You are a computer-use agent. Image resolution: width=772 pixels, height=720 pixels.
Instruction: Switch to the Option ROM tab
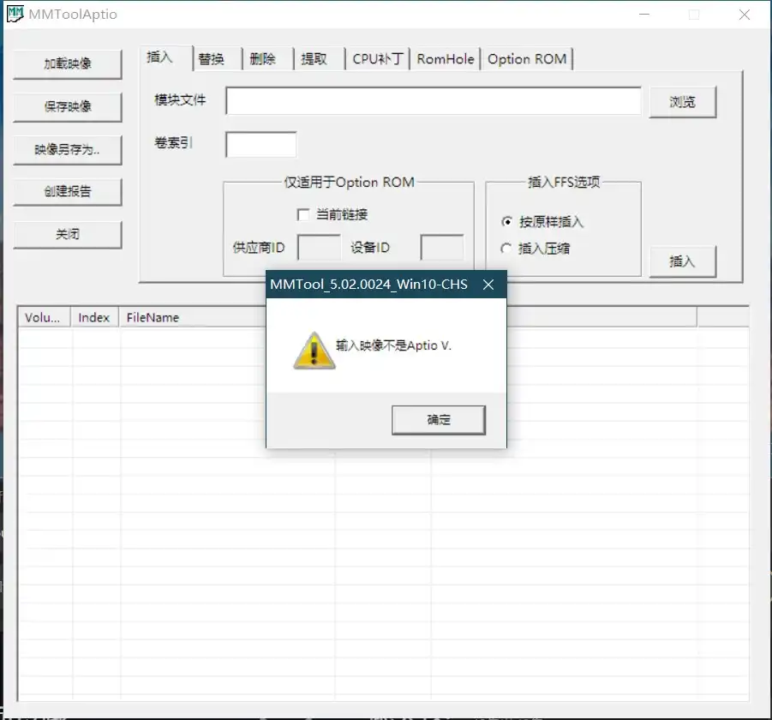click(x=527, y=59)
